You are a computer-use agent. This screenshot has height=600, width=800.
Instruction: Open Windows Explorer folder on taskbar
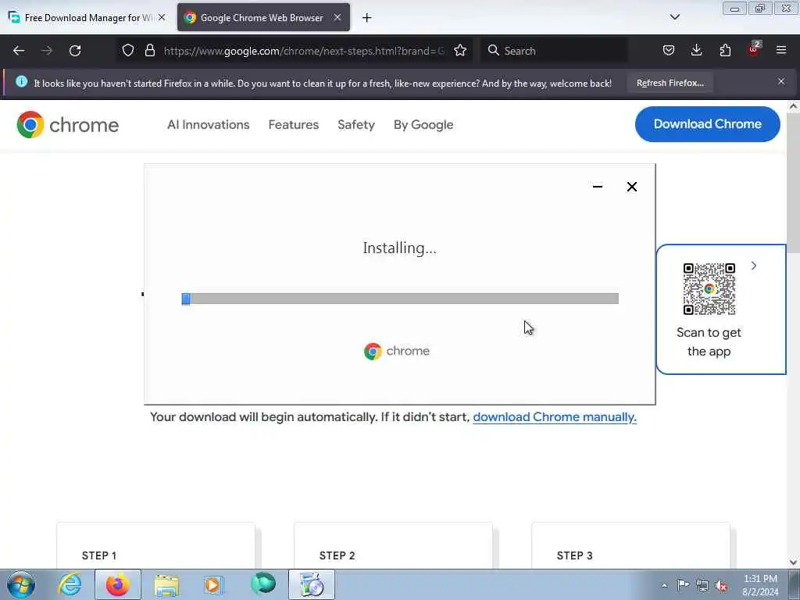[x=166, y=585]
